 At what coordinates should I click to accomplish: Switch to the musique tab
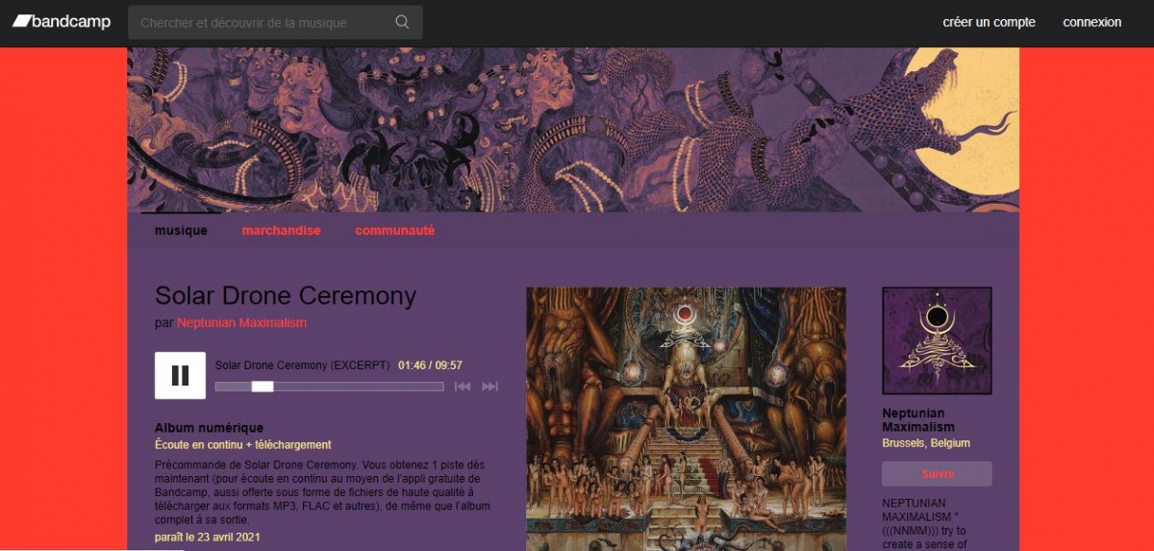click(181, 231)
